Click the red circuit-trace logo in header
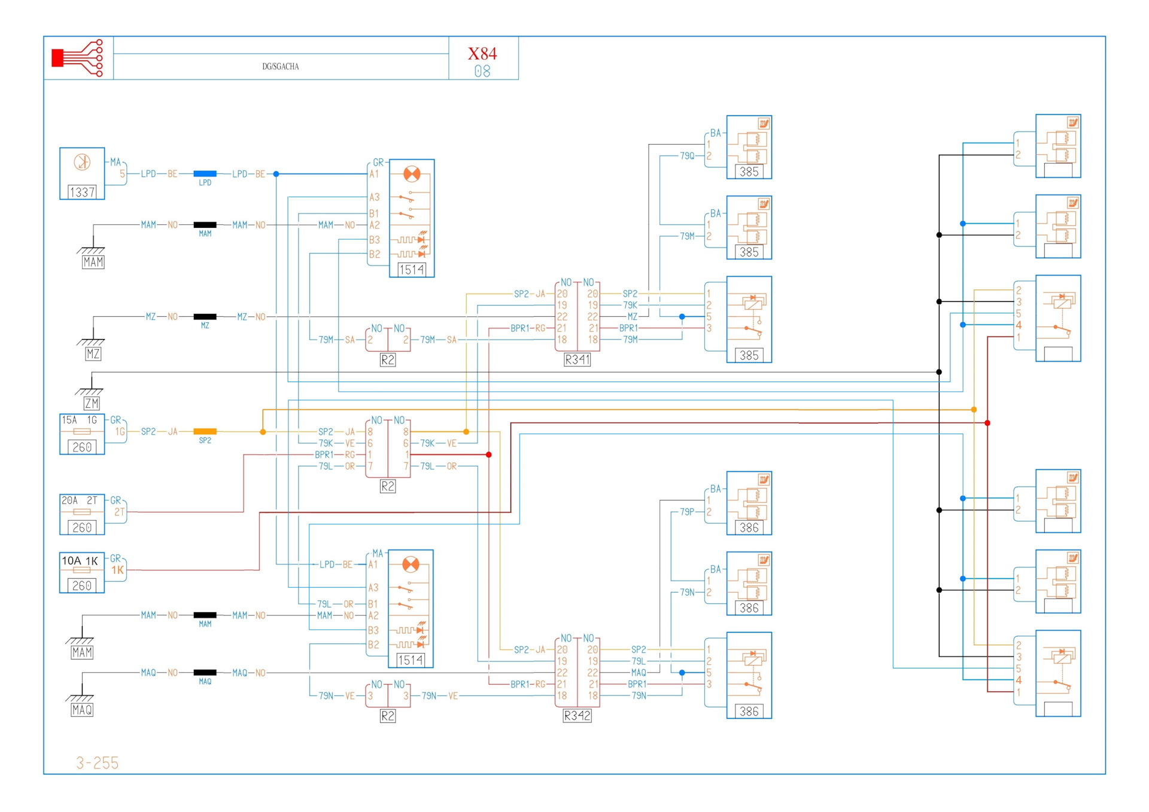Viewport: 1149px width, 812px height. pos(77,58)
